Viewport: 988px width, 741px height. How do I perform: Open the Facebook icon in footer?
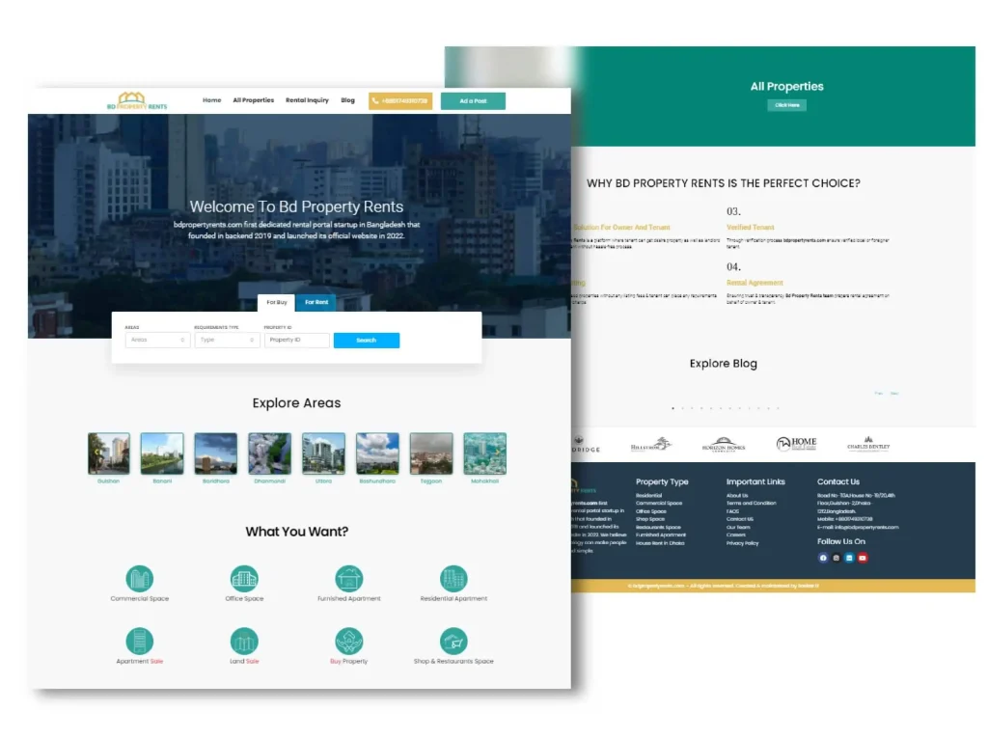tap(823, 558)
